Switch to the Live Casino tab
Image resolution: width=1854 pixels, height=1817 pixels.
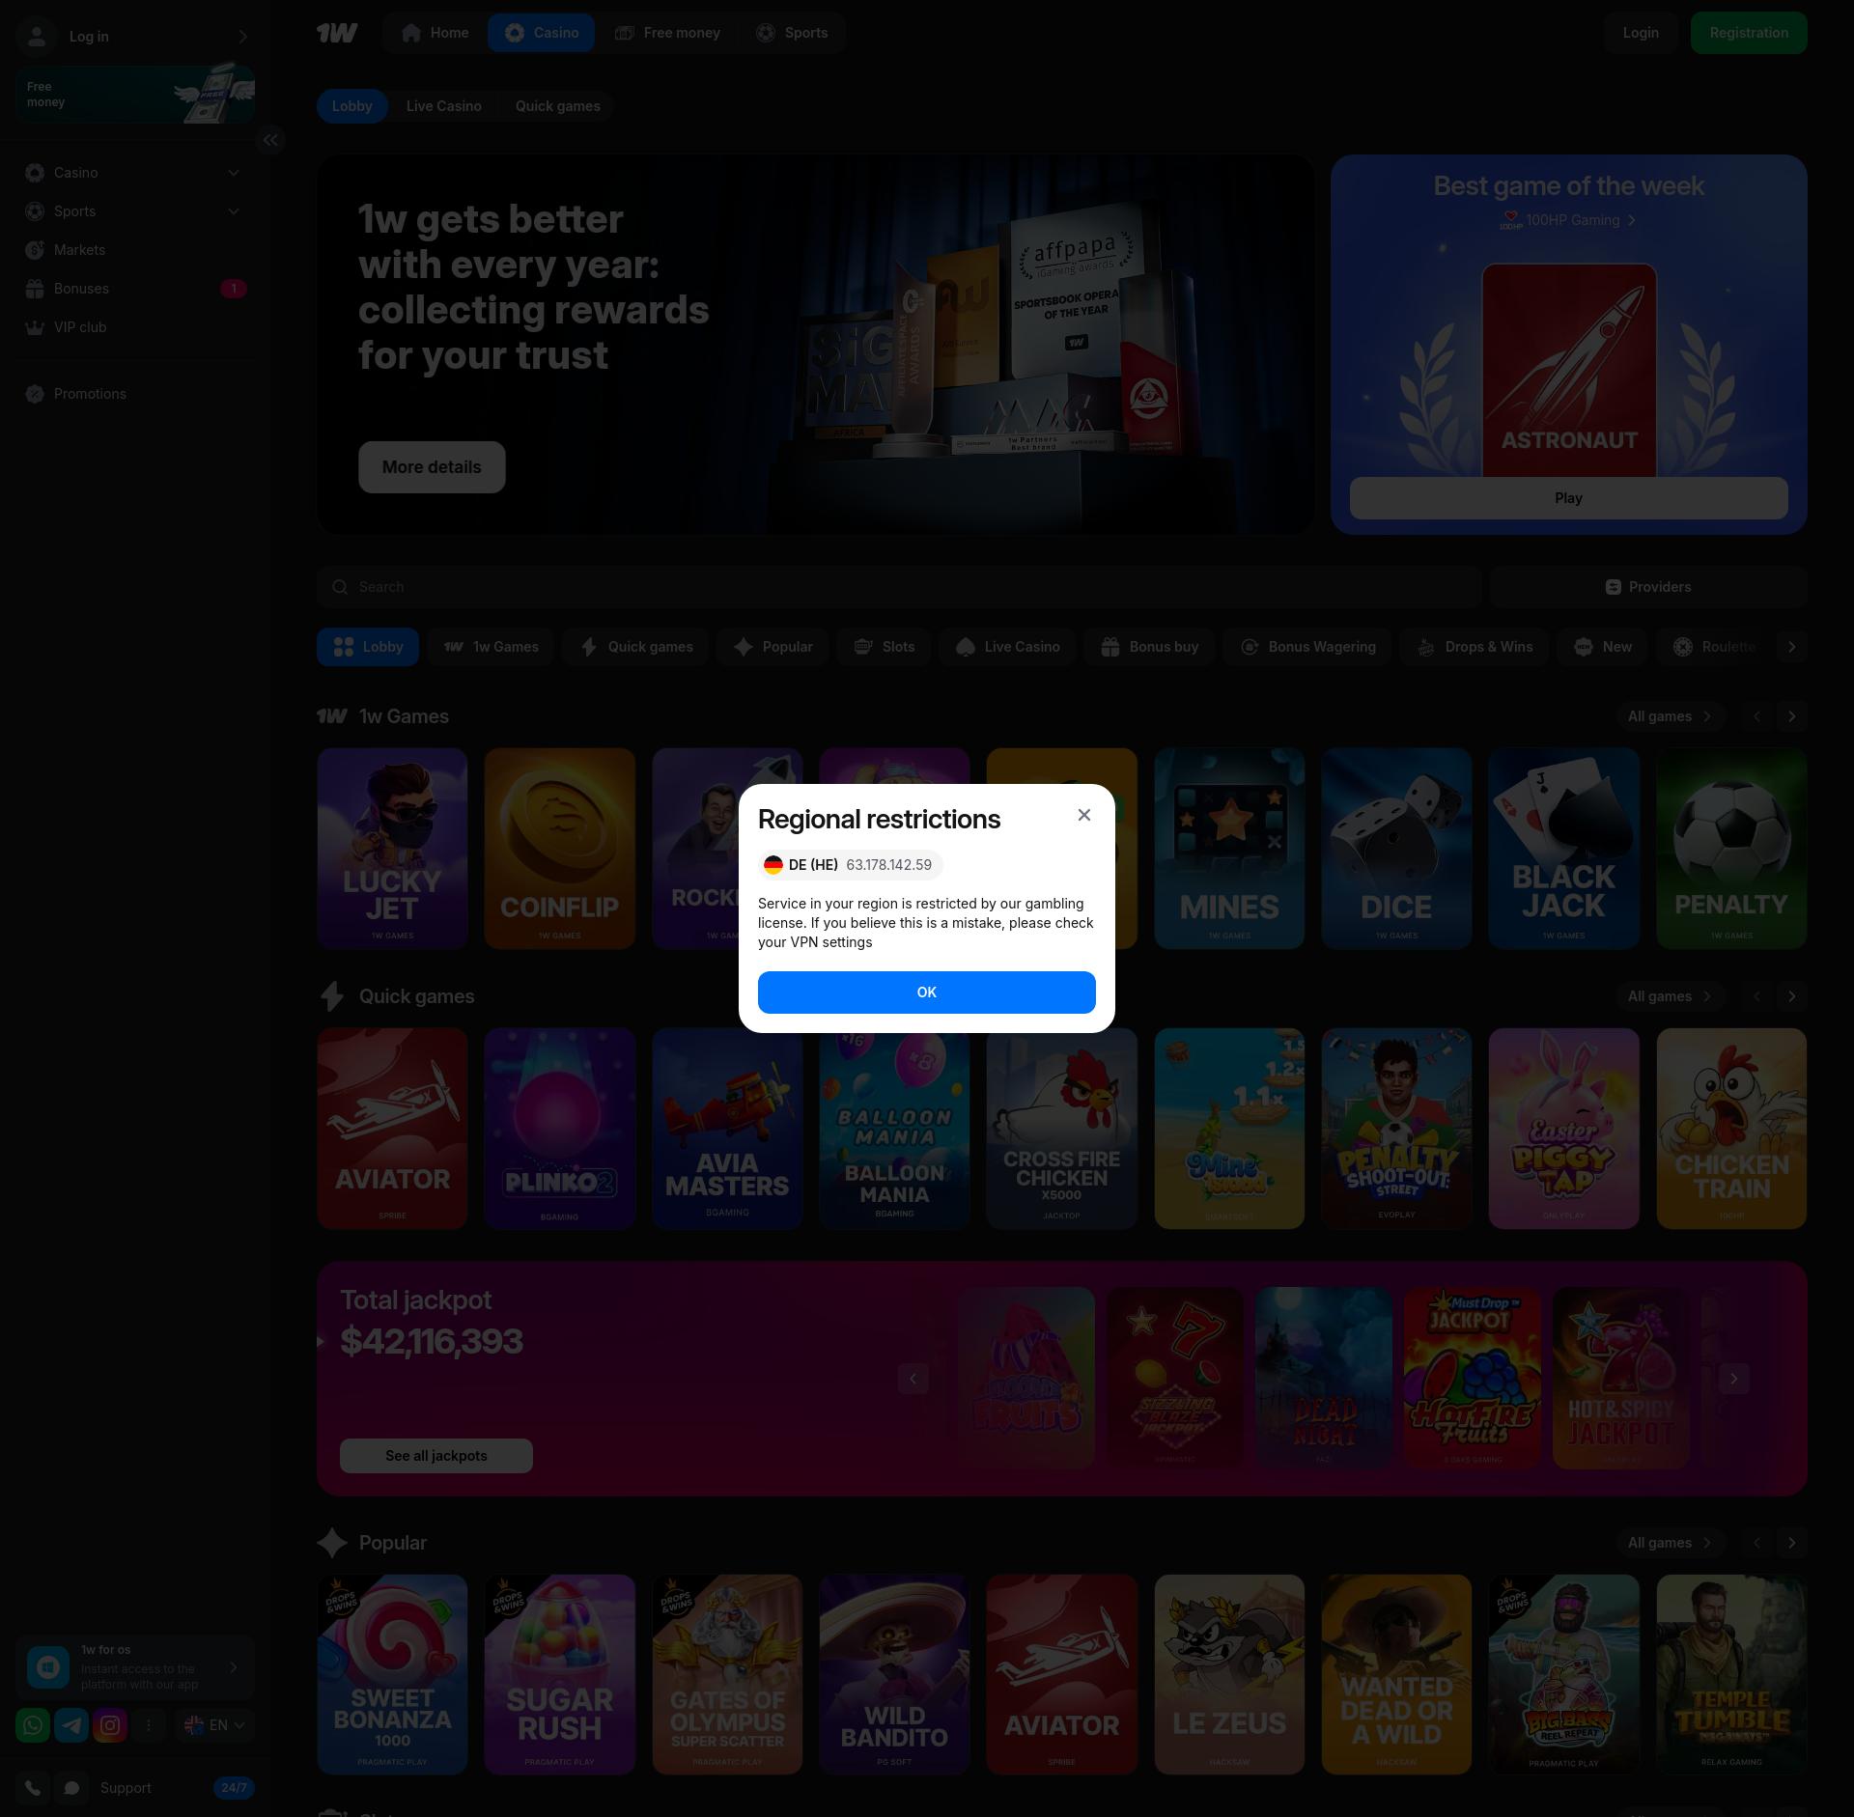click(x=443, y=106)
